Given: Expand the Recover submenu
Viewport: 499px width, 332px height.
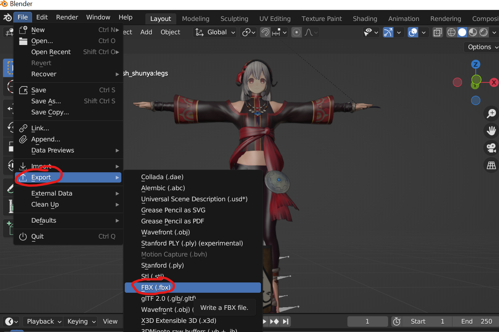Looking at the screenshot, I should point(68,74).
